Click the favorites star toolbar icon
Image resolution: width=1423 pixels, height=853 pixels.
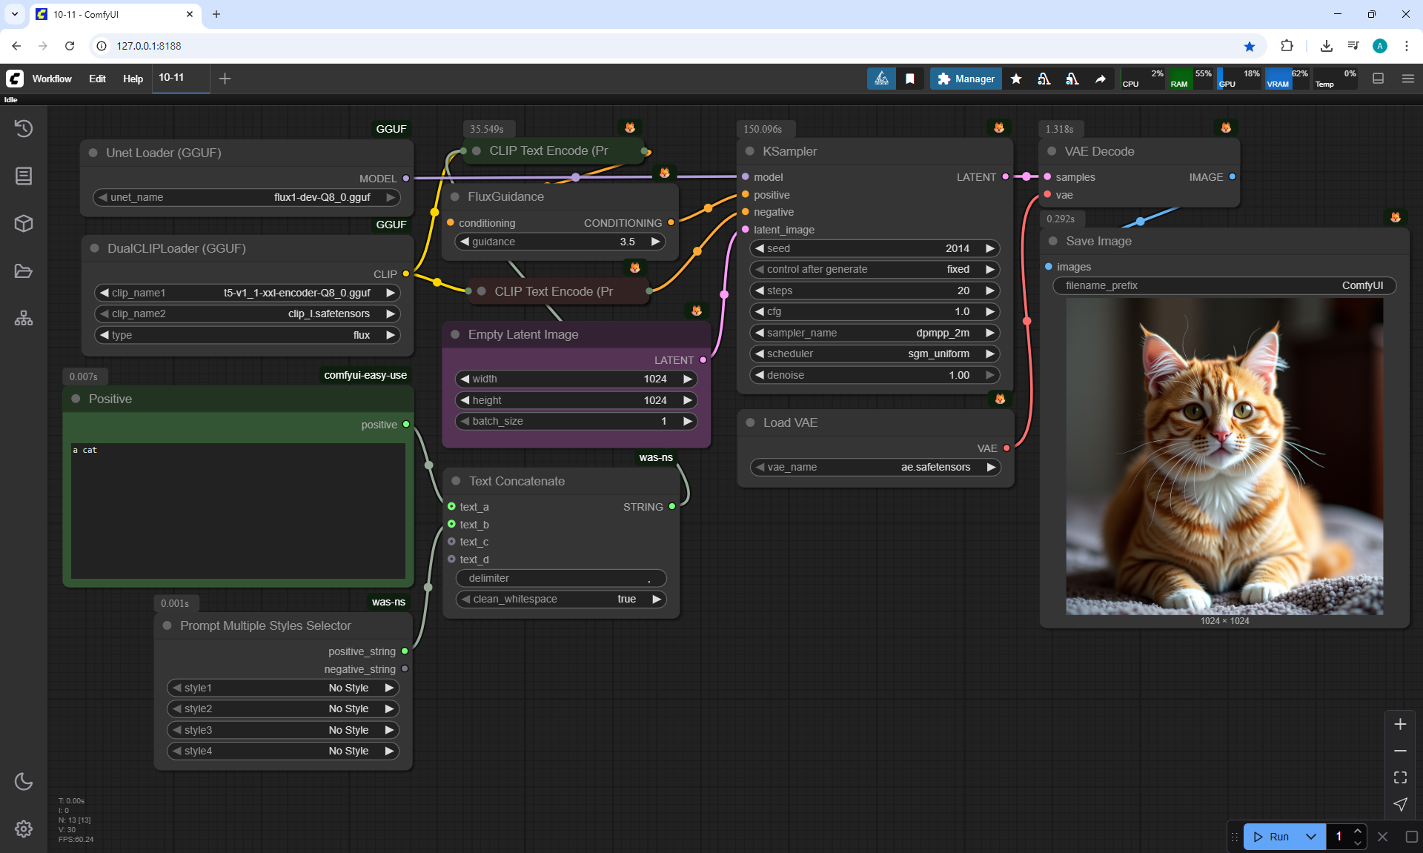click(1016, 79)
